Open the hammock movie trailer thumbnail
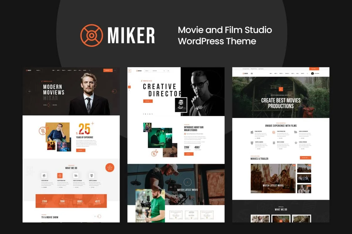The height and width of the screenshot is (234, 352). coord(273,178)
